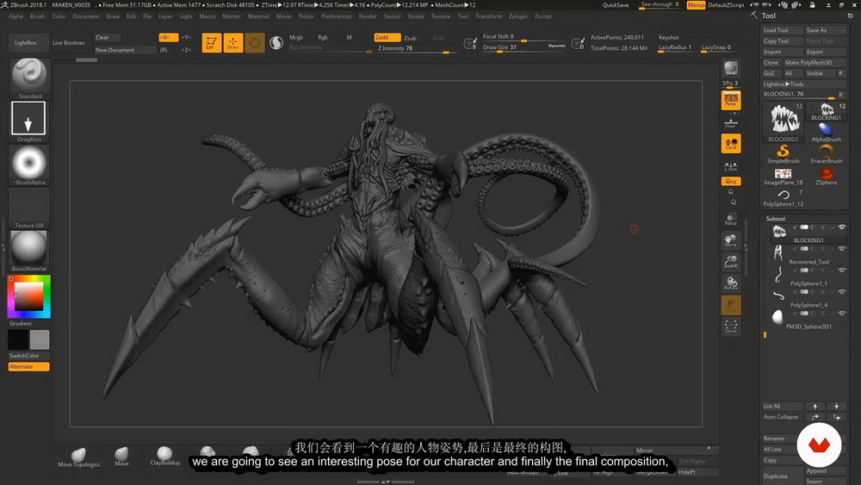The height and width of the screenshot is (485, 861).
Task: Select the AlphaBrush tool
Action: tap(826, 132)
